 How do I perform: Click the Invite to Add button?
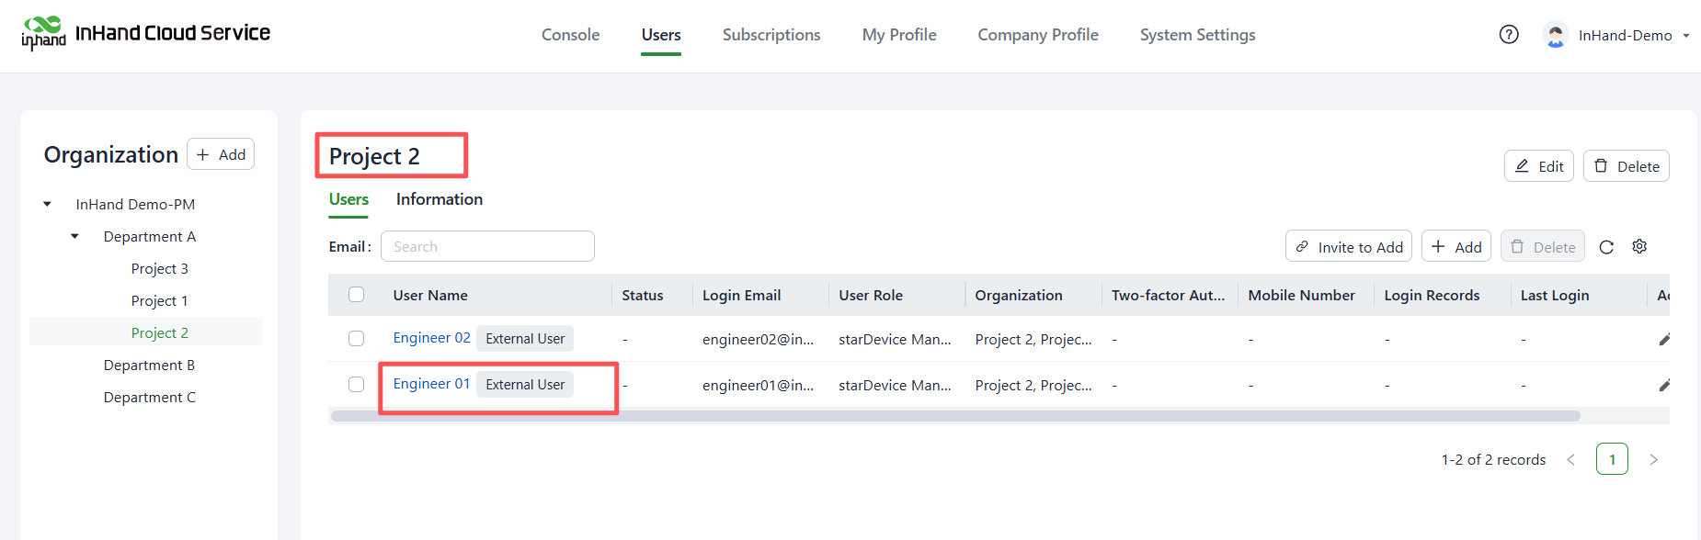click(1349, 246)
